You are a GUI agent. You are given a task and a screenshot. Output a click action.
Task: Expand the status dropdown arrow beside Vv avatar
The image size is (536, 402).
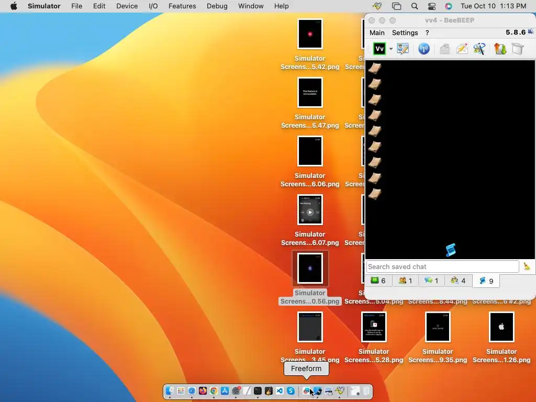391,49
